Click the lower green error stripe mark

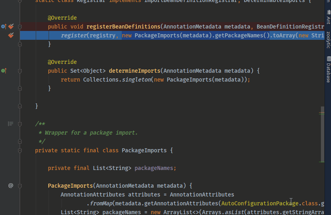click(x=321, y=162)
